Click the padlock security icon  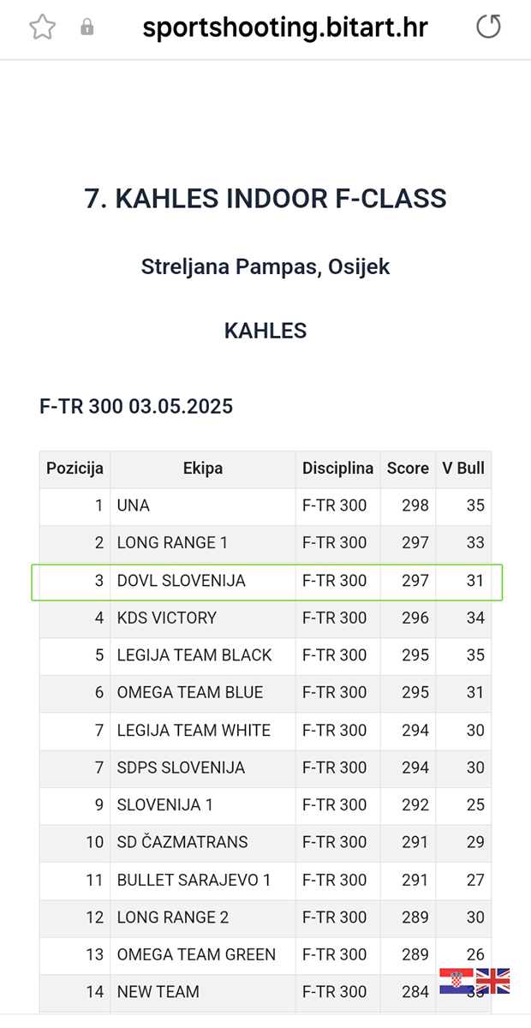click(87, 27)
